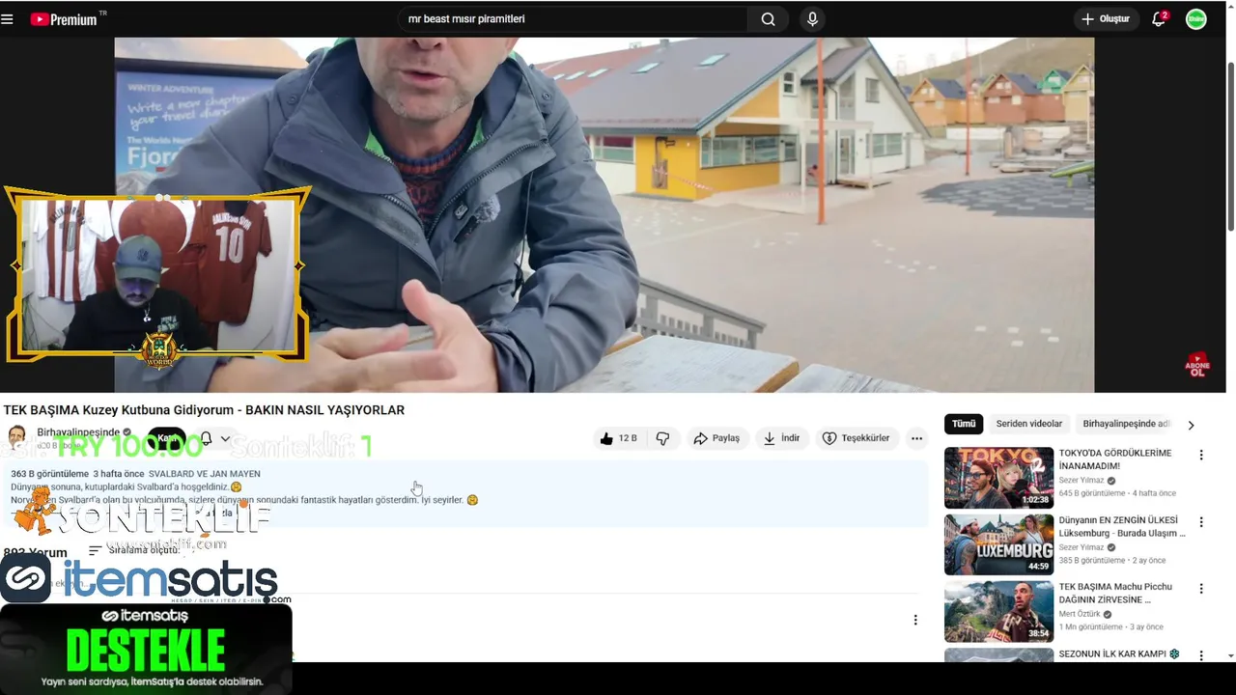Open the notifications bell
Viewport: 1236px width, 695px height.
click(x=1159, y=19)
